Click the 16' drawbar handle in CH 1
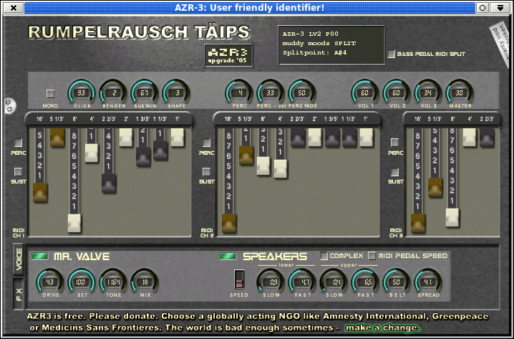This screenshot has height=339, width=514. (x=40, y=192)
